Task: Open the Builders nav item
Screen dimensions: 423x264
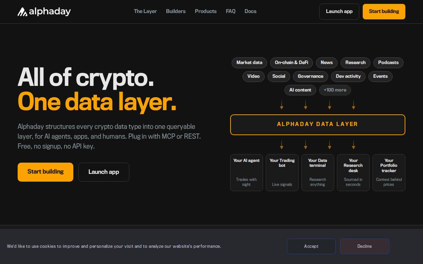Action: pos(176,11)
